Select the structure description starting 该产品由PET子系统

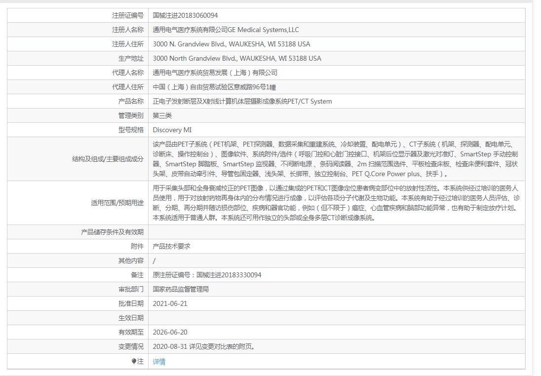335,159
